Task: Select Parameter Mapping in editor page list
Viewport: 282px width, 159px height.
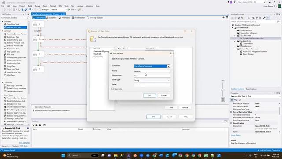Action: pos(101,51)
